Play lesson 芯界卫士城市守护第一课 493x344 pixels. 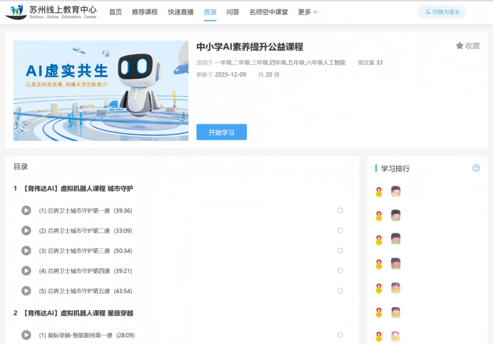26,210
